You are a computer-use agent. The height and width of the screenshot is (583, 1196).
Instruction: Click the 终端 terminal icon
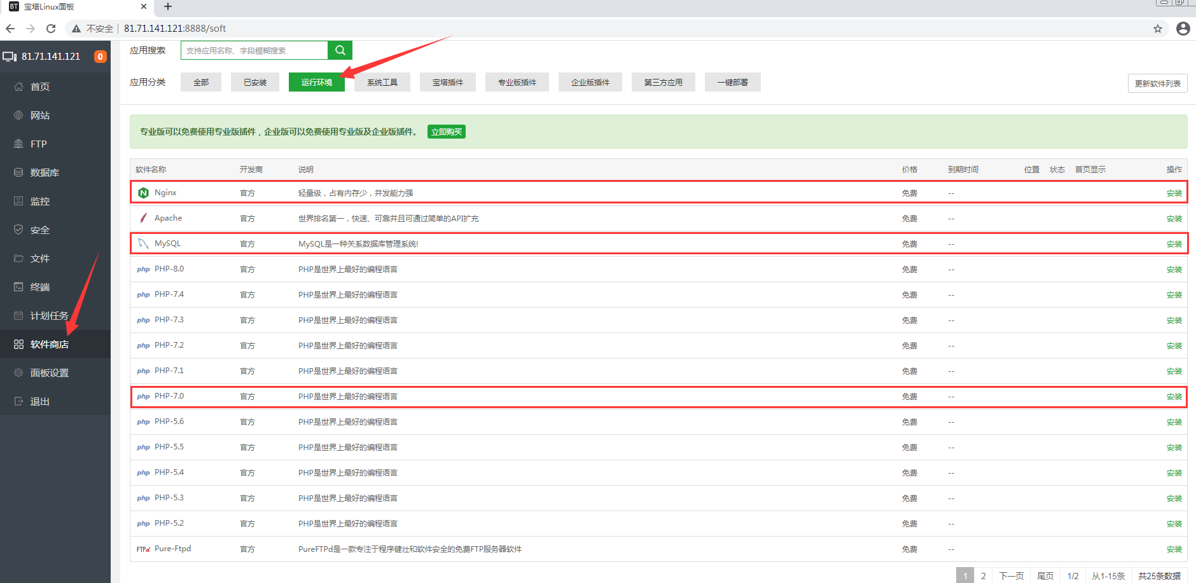[18, 287]
